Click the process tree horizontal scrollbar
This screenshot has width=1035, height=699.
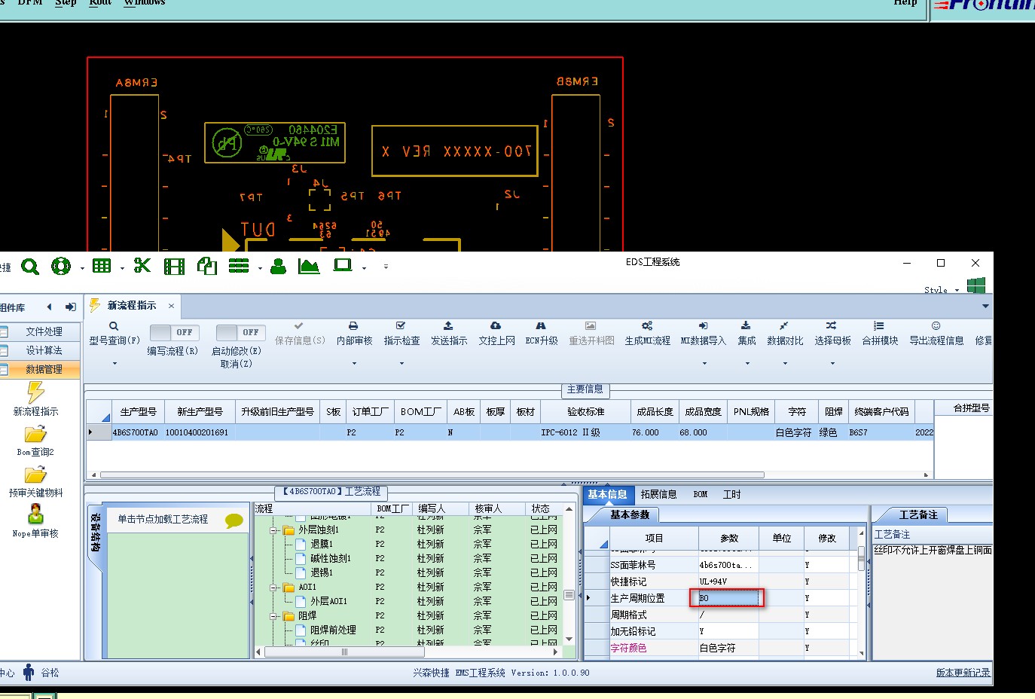click(344, 652)
